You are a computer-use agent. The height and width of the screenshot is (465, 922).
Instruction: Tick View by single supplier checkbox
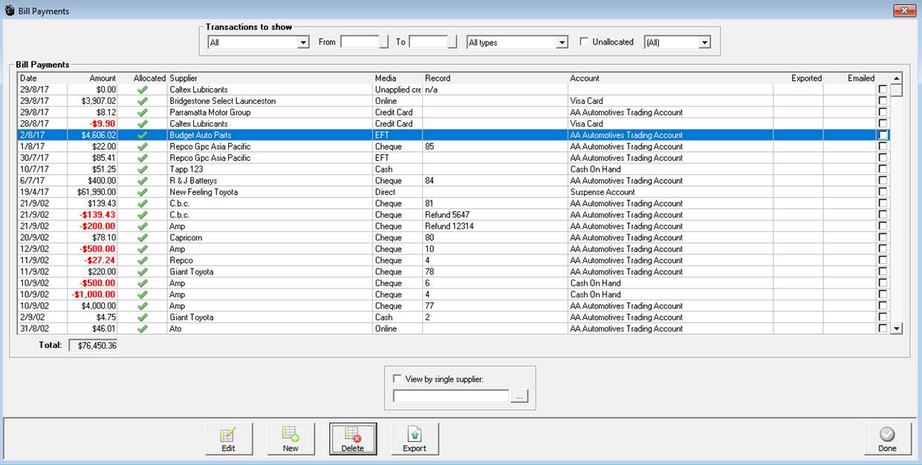397,379
